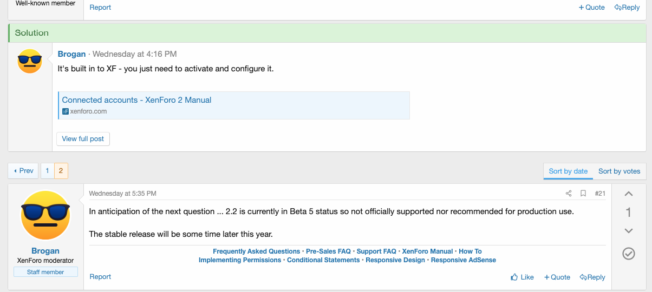Screen dimensions: 652x292
Task: Open Brogan's large sunglasses avatar
Action: click(45, 215)
